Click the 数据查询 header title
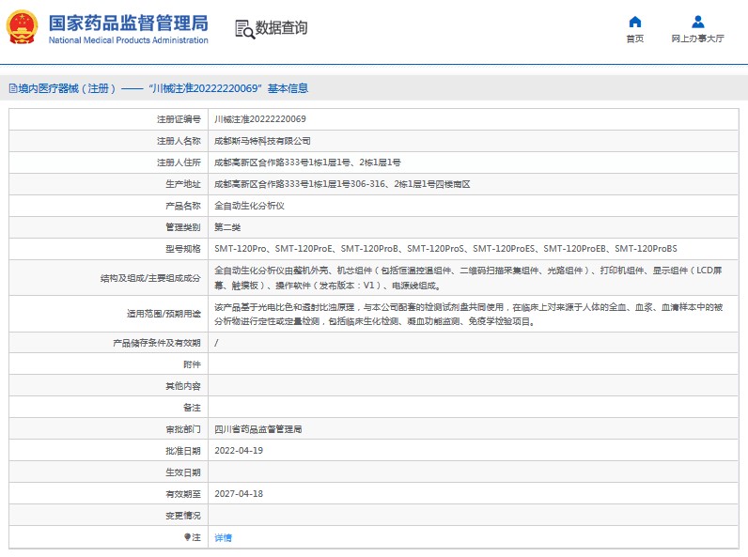Screen dimensions: 748x557 281,28
